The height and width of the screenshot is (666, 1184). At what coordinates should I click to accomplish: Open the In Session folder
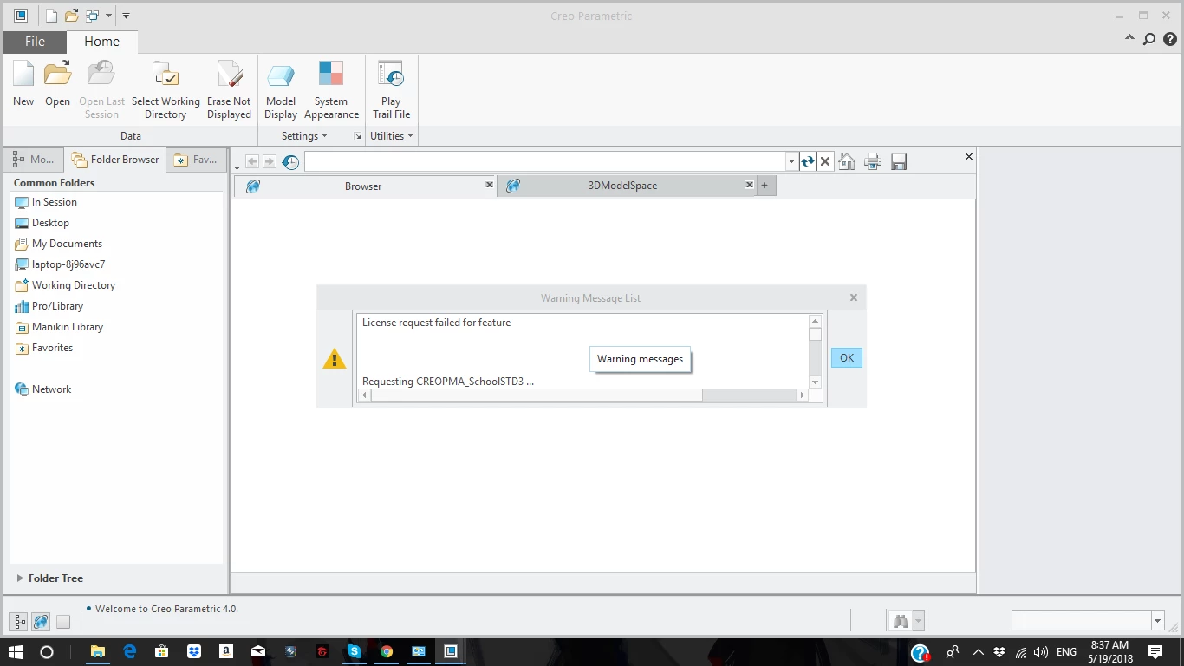pos(46,202)
